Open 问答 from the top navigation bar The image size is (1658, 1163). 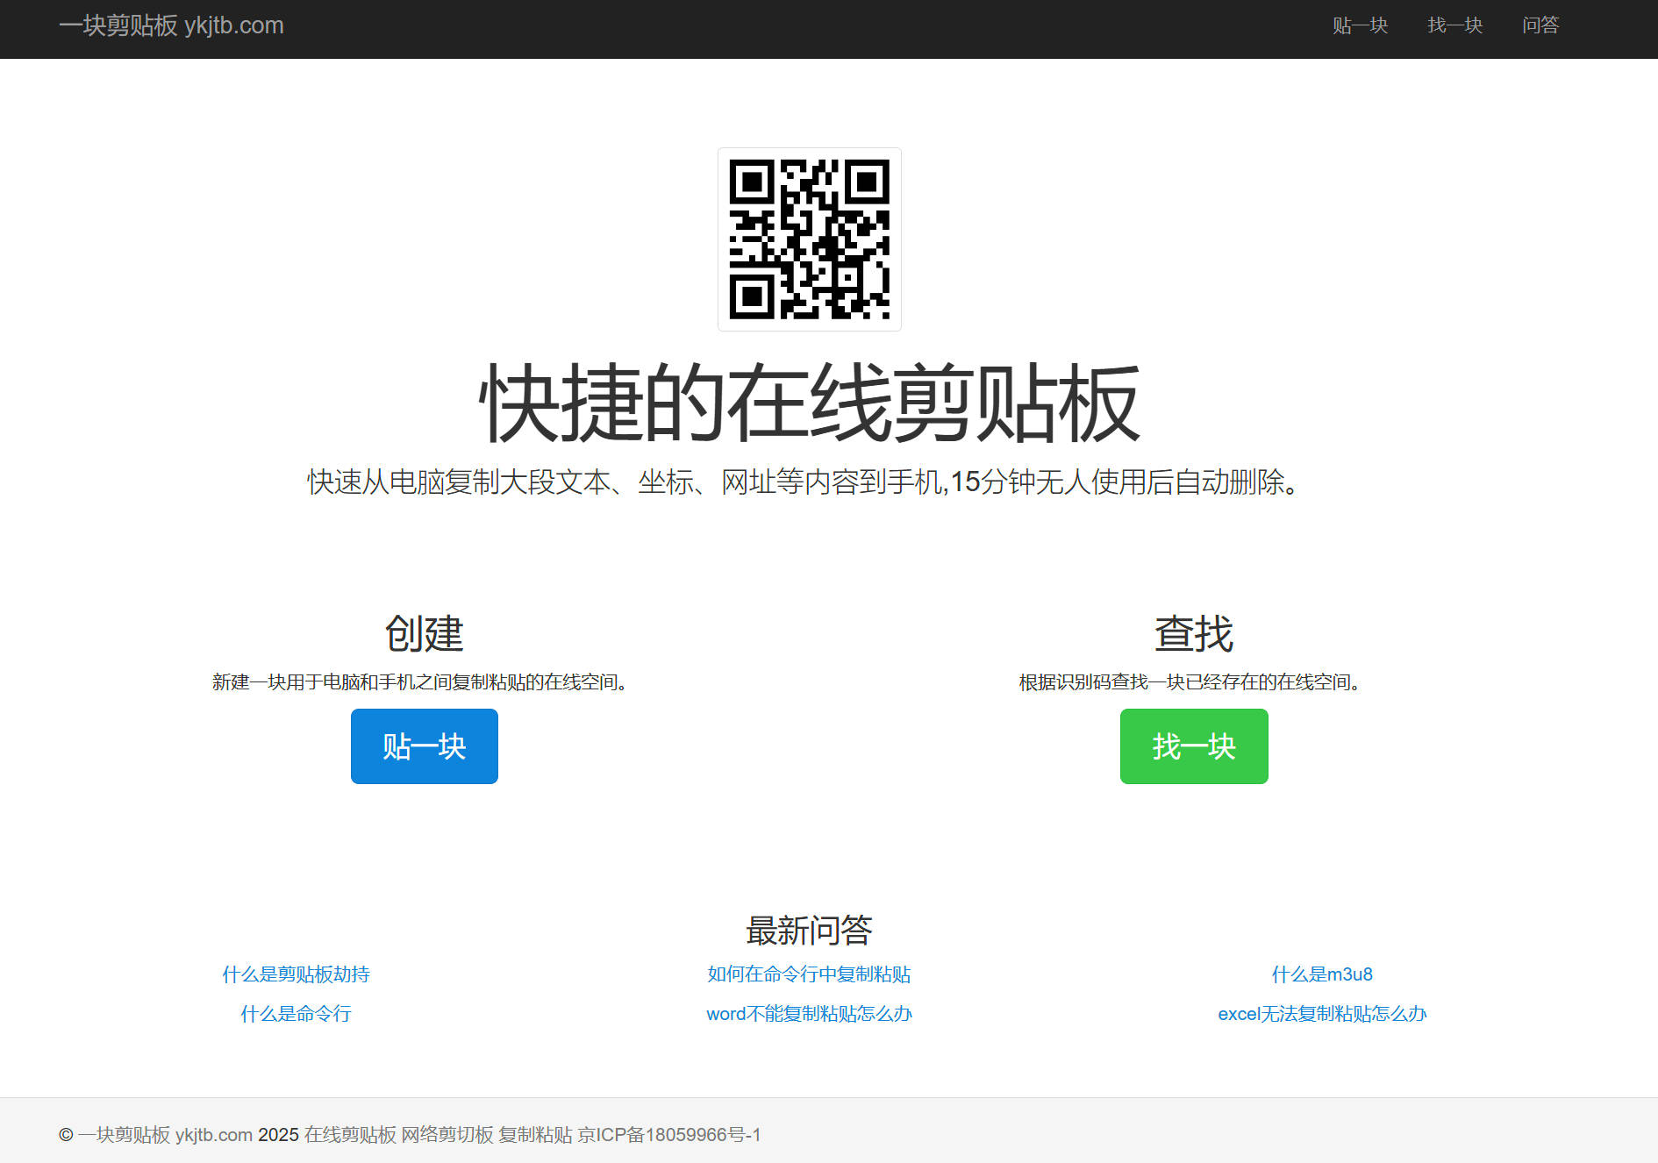(1540, 25)
